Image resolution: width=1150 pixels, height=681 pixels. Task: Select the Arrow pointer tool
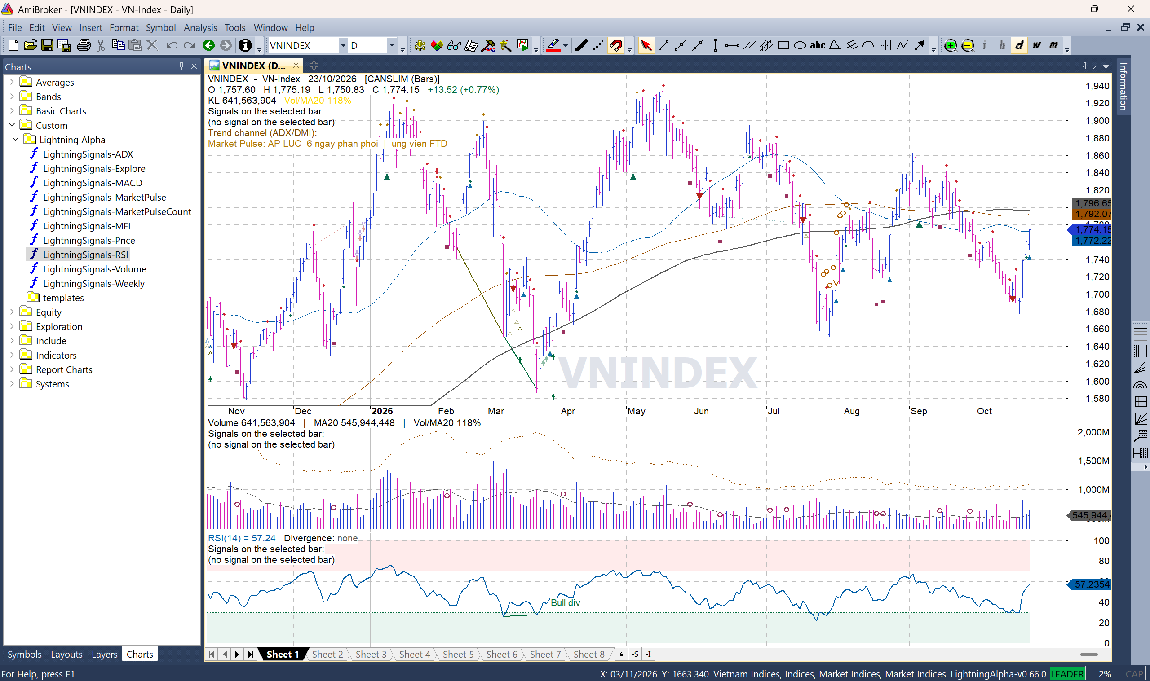[x=646, y=45]
